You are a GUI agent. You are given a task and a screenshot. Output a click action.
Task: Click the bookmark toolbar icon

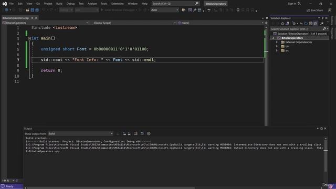coord(238,10)
